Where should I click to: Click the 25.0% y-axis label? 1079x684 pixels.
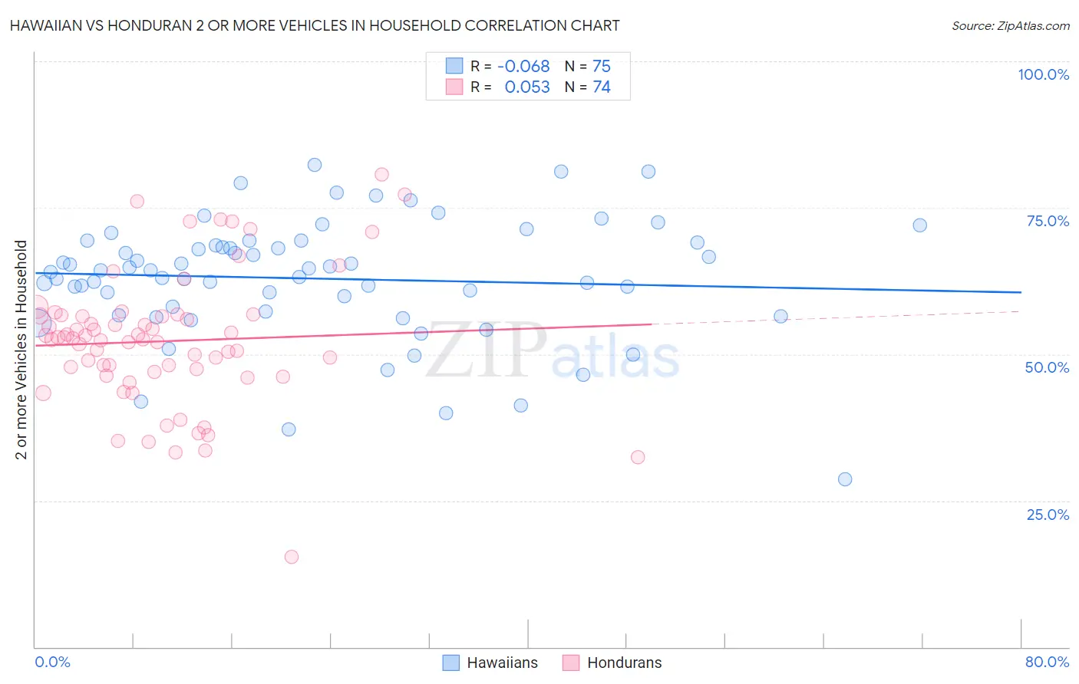click(1048, 515)
